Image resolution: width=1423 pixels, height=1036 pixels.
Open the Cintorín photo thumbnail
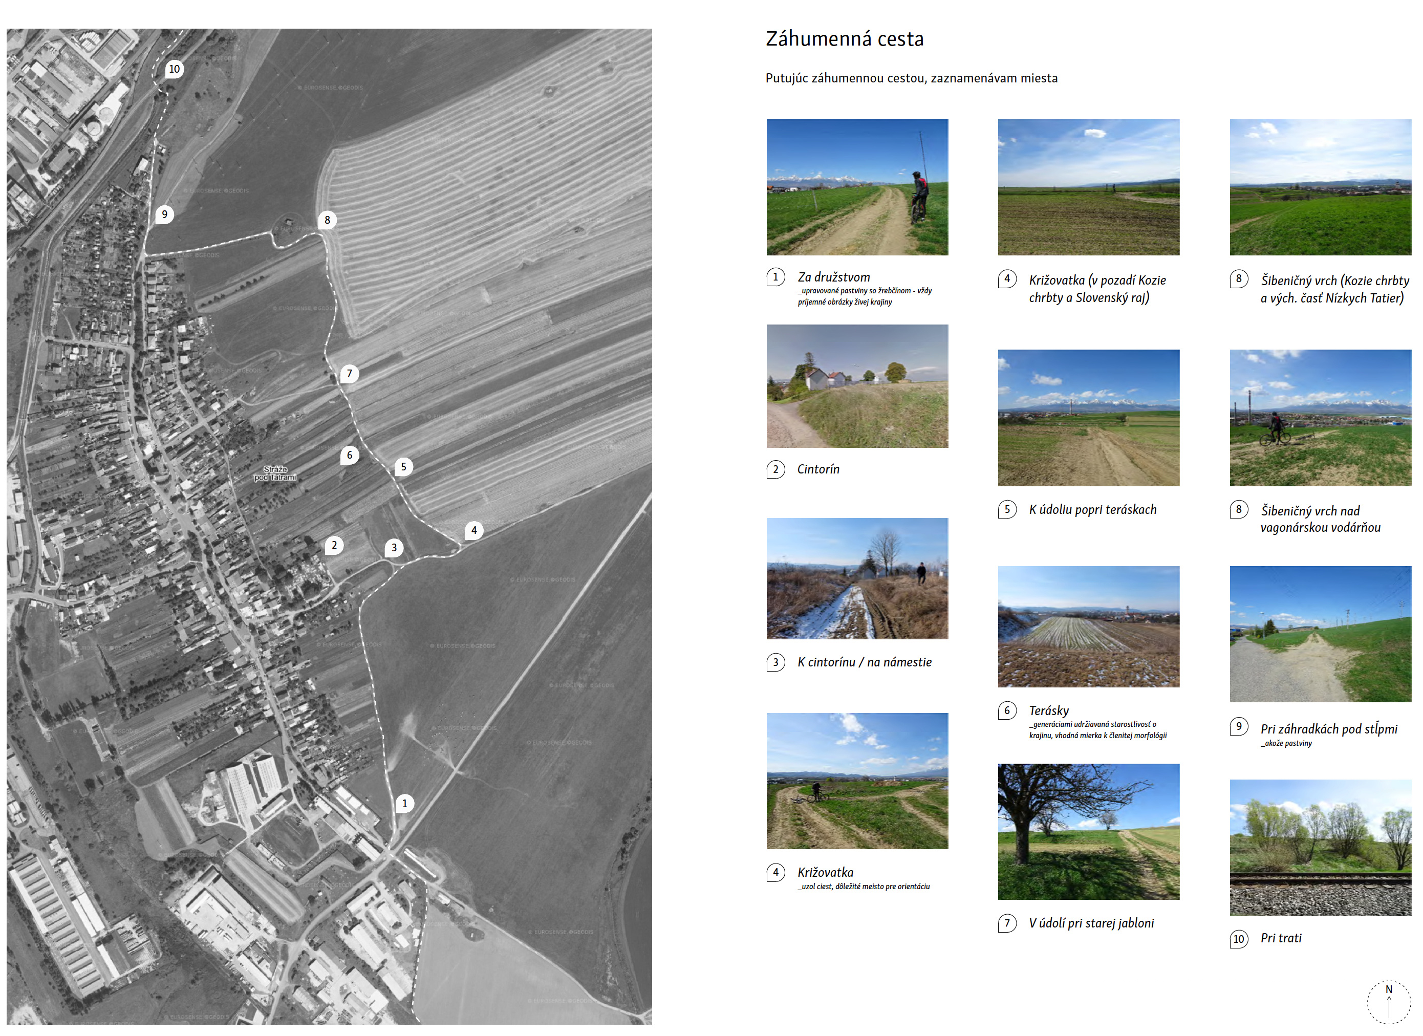pyautogui.click(x=857, y=386)
